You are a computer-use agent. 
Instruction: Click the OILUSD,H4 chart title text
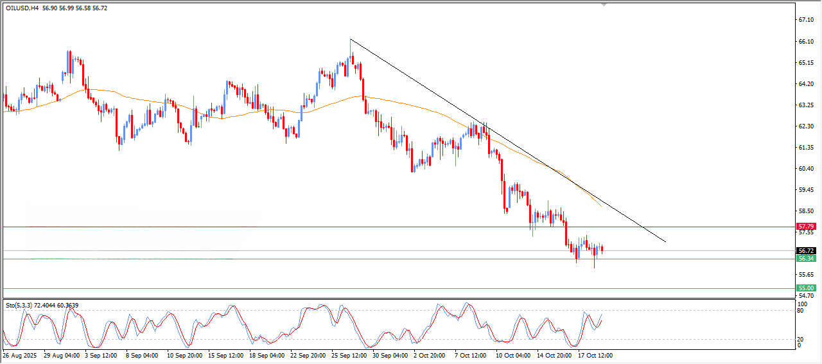(22, 9)
